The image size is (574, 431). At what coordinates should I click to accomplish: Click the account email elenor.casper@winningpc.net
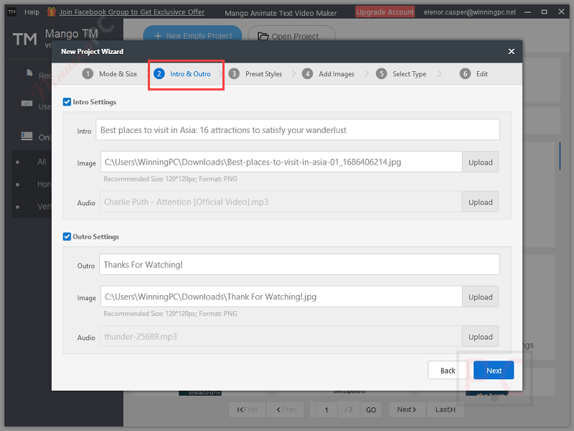[x=470, y=12]
